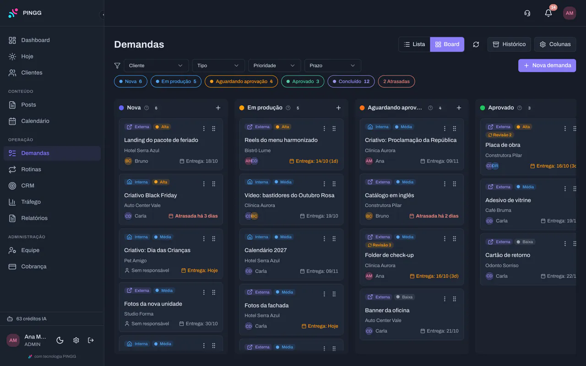This screenshot has height=366, width=586.
Task: Open the Histórico button
Action: click(509, 44)
